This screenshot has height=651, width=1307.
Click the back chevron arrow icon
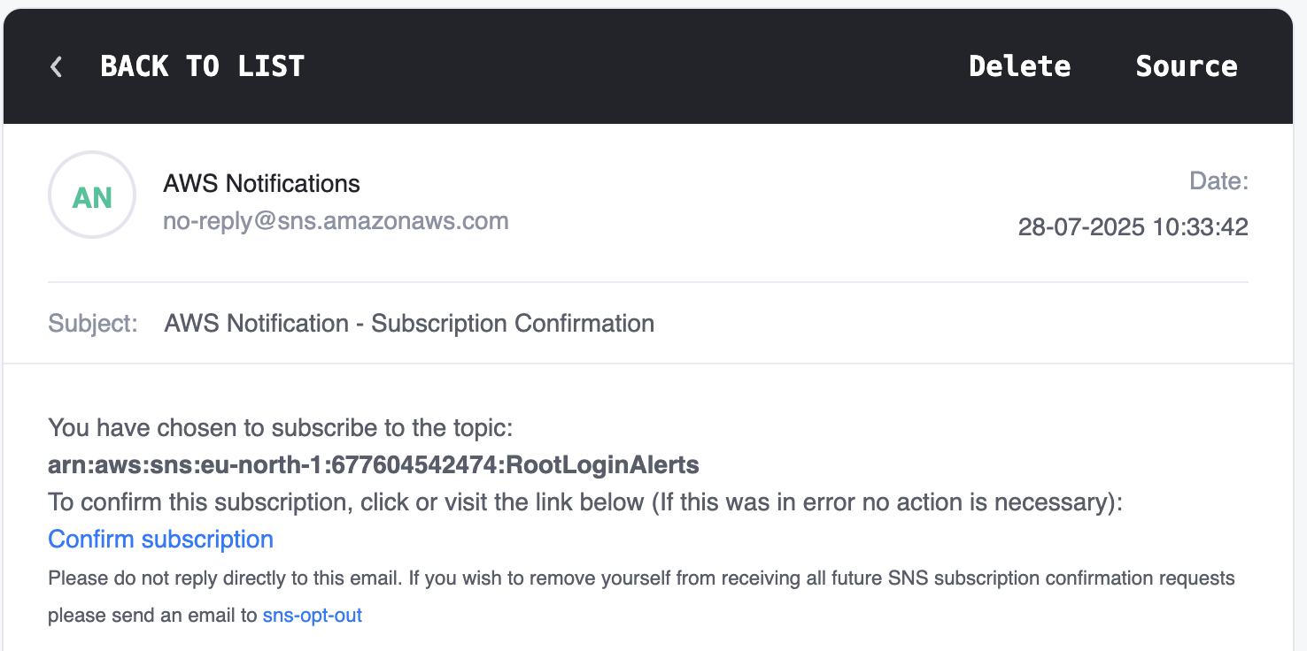tap(57, 66)
